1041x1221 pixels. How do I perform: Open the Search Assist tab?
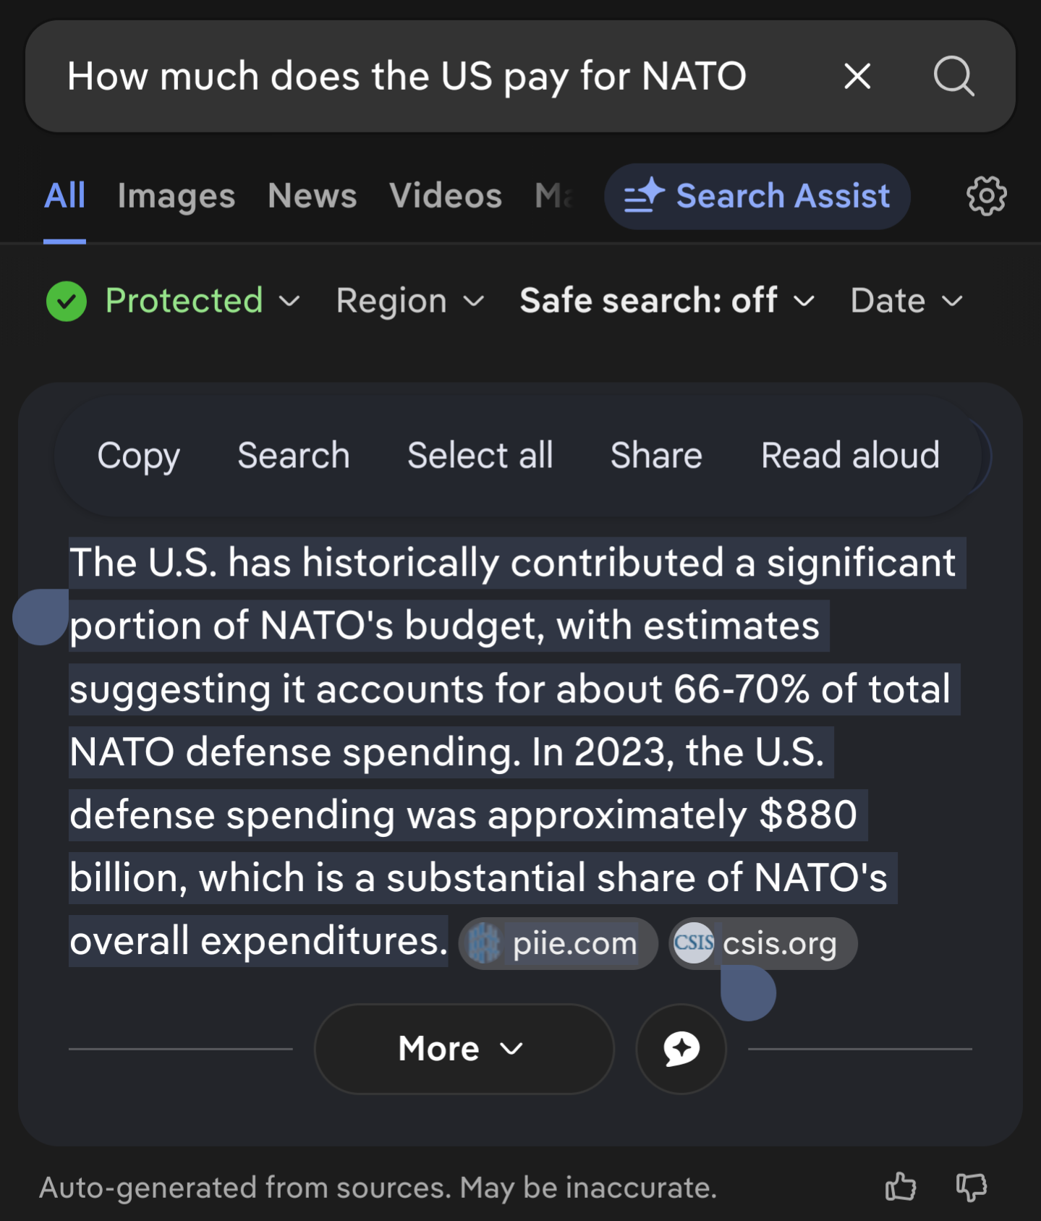757,196
